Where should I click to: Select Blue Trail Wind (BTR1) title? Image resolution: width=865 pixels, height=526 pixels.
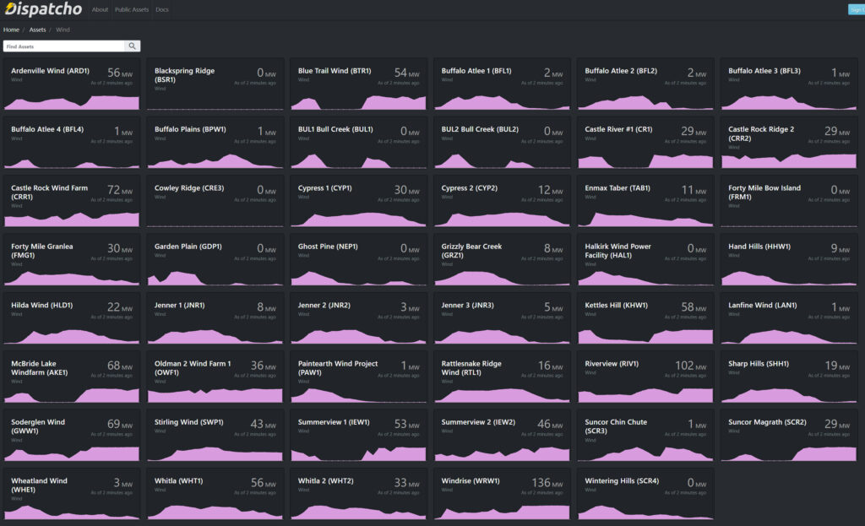335,71
